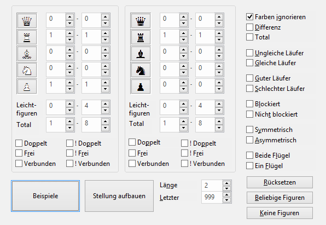Select the white pawn piece icon
Viewport: 326px width, 225px height.
point(27,86)
